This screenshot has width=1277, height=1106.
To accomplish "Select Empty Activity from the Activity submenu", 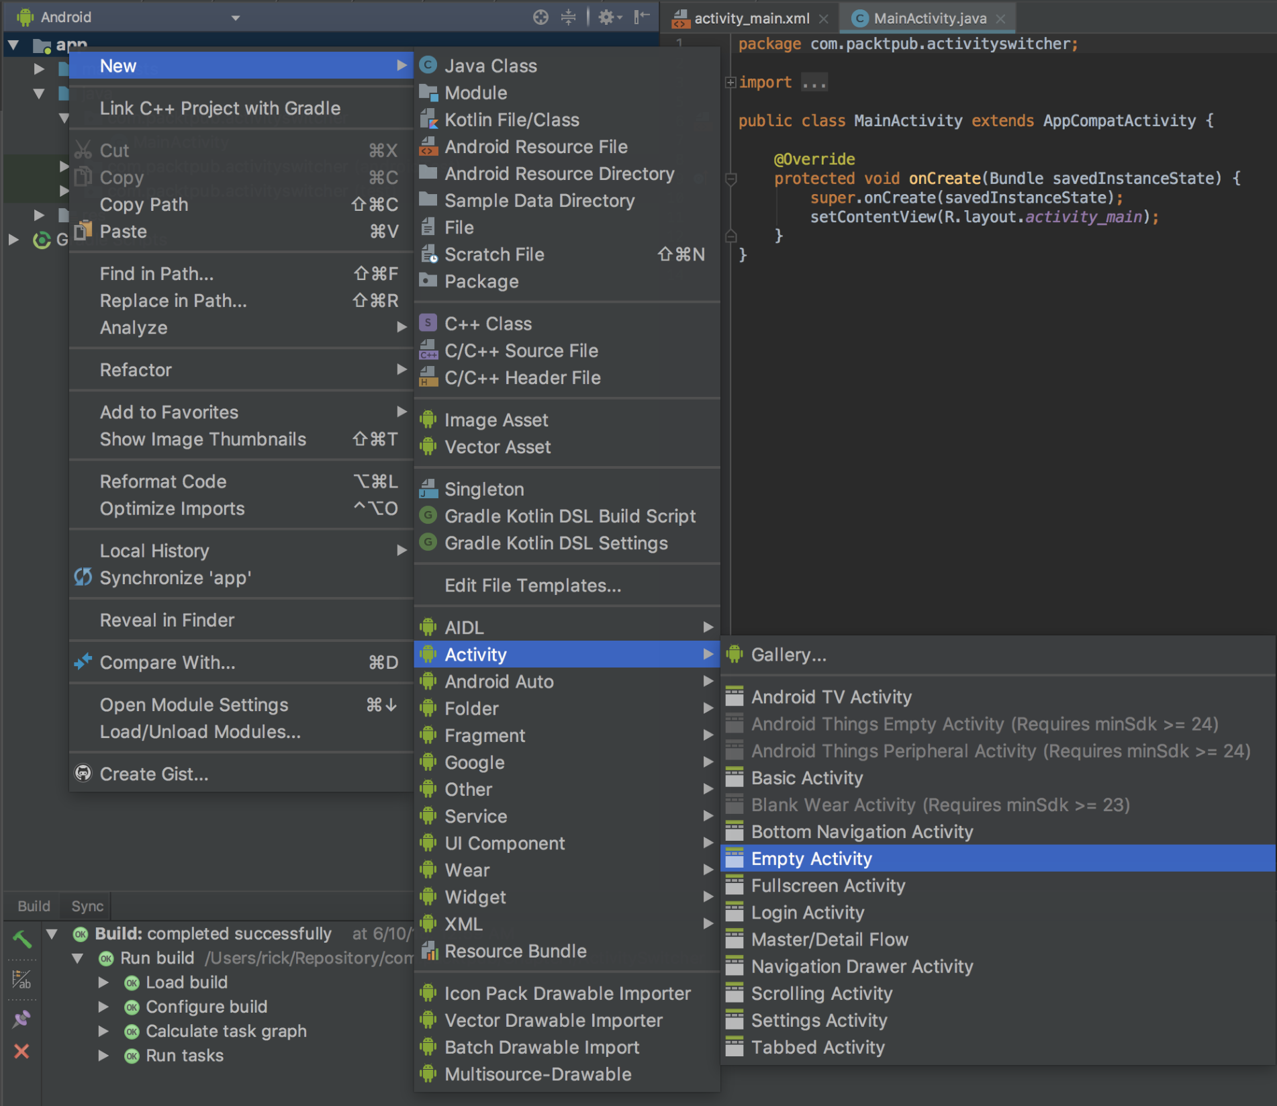I will pyautogui.click(x=998, y=858).
